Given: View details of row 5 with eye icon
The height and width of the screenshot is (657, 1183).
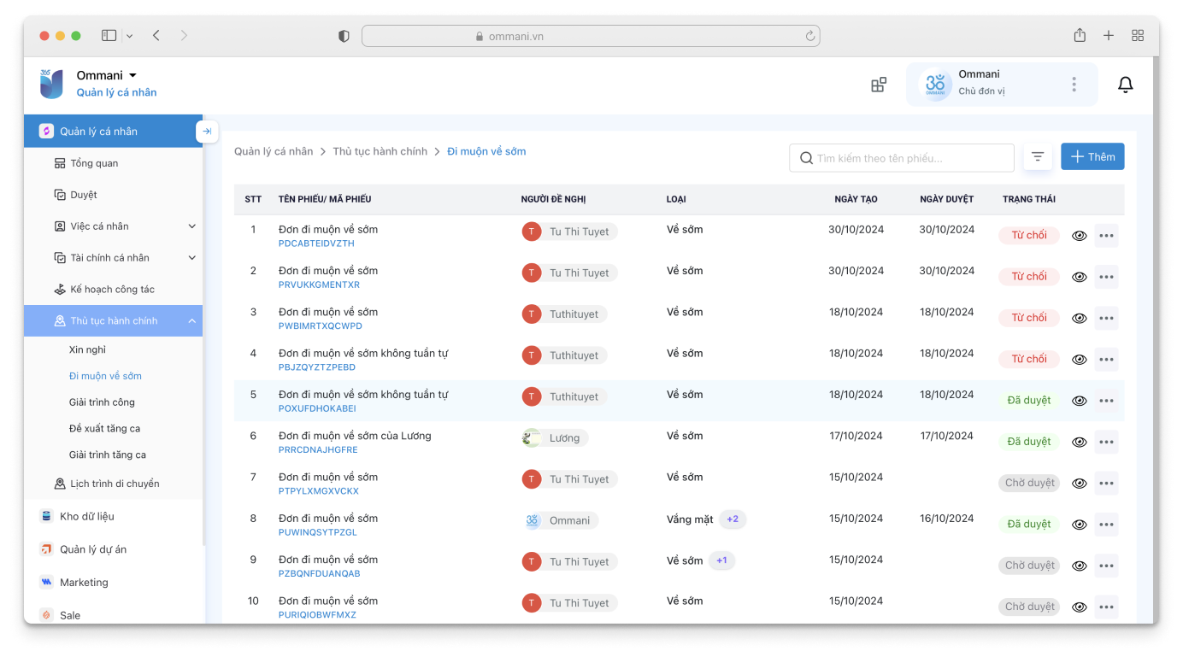Looking at the screenshot, I should [1080, 401].
